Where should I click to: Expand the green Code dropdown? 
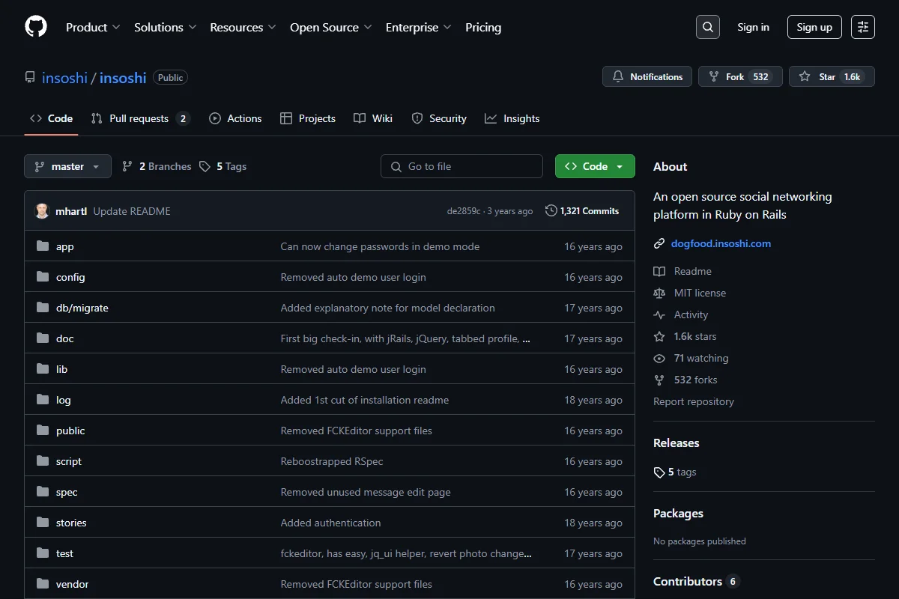[x=595, y=166]
